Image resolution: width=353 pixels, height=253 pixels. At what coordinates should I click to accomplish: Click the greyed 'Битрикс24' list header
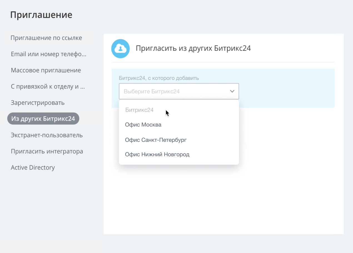(x=139, y=110)
